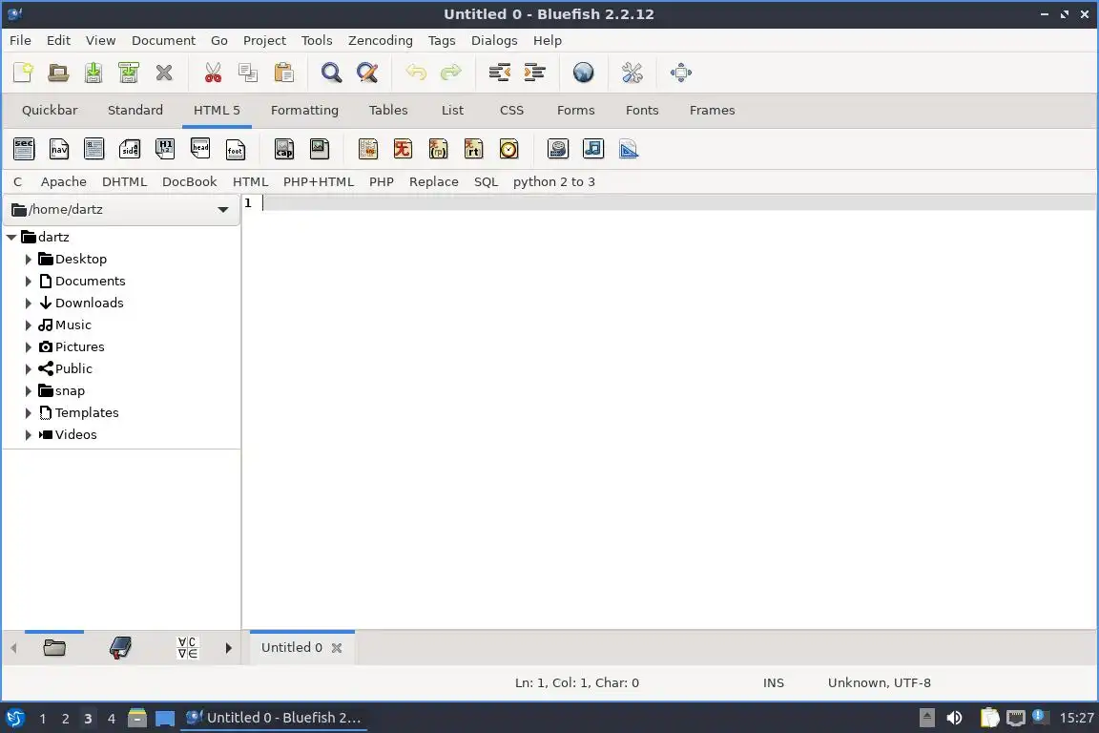The width and height of the screenshot is (1099, 733).
Task: Insert HTML5 aside tag icon
Action: coord(130,149)
